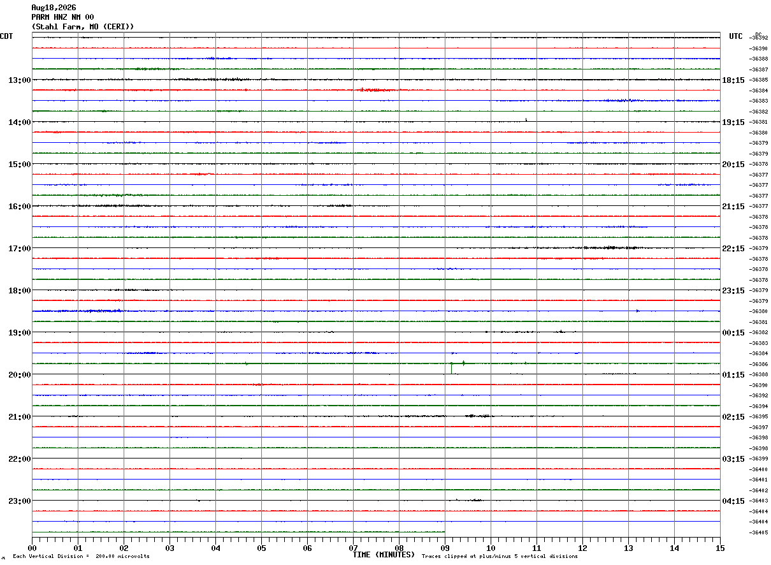Click the vertical division microvolts note

point(81,557)
